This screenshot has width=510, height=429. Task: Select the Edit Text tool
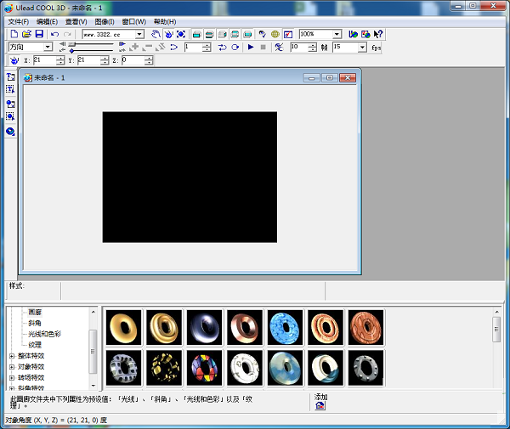tap(10, 89)
